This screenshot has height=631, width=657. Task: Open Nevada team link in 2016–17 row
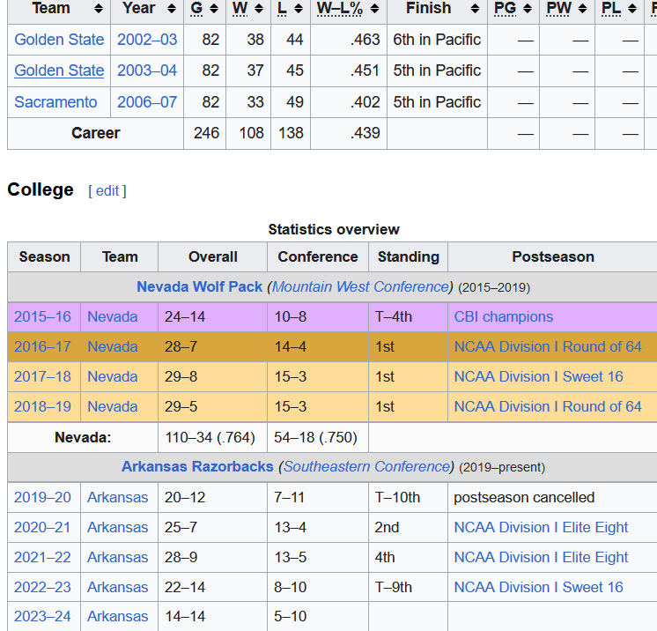[x=113, y=347]
